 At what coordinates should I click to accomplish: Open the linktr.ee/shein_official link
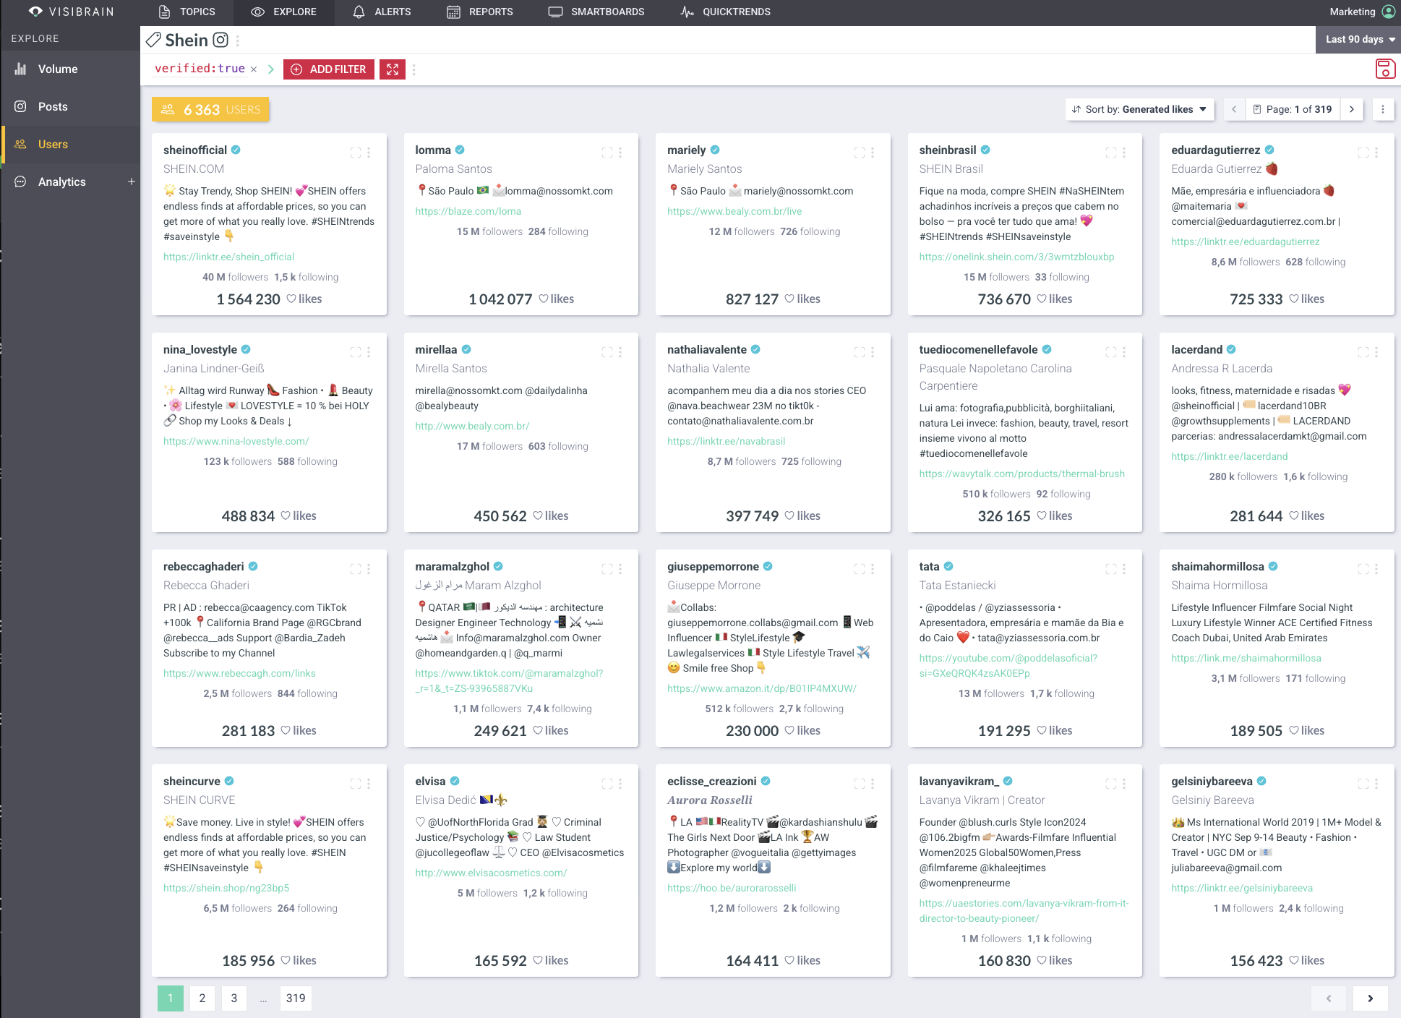[228, 257]
